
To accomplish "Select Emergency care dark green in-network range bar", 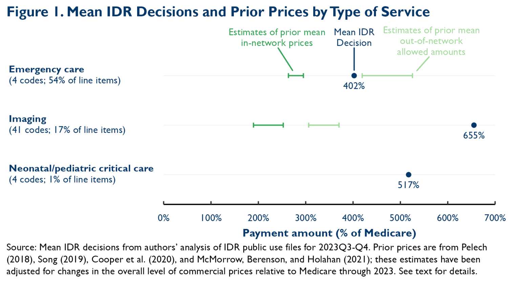I will [x=296, y=75].
